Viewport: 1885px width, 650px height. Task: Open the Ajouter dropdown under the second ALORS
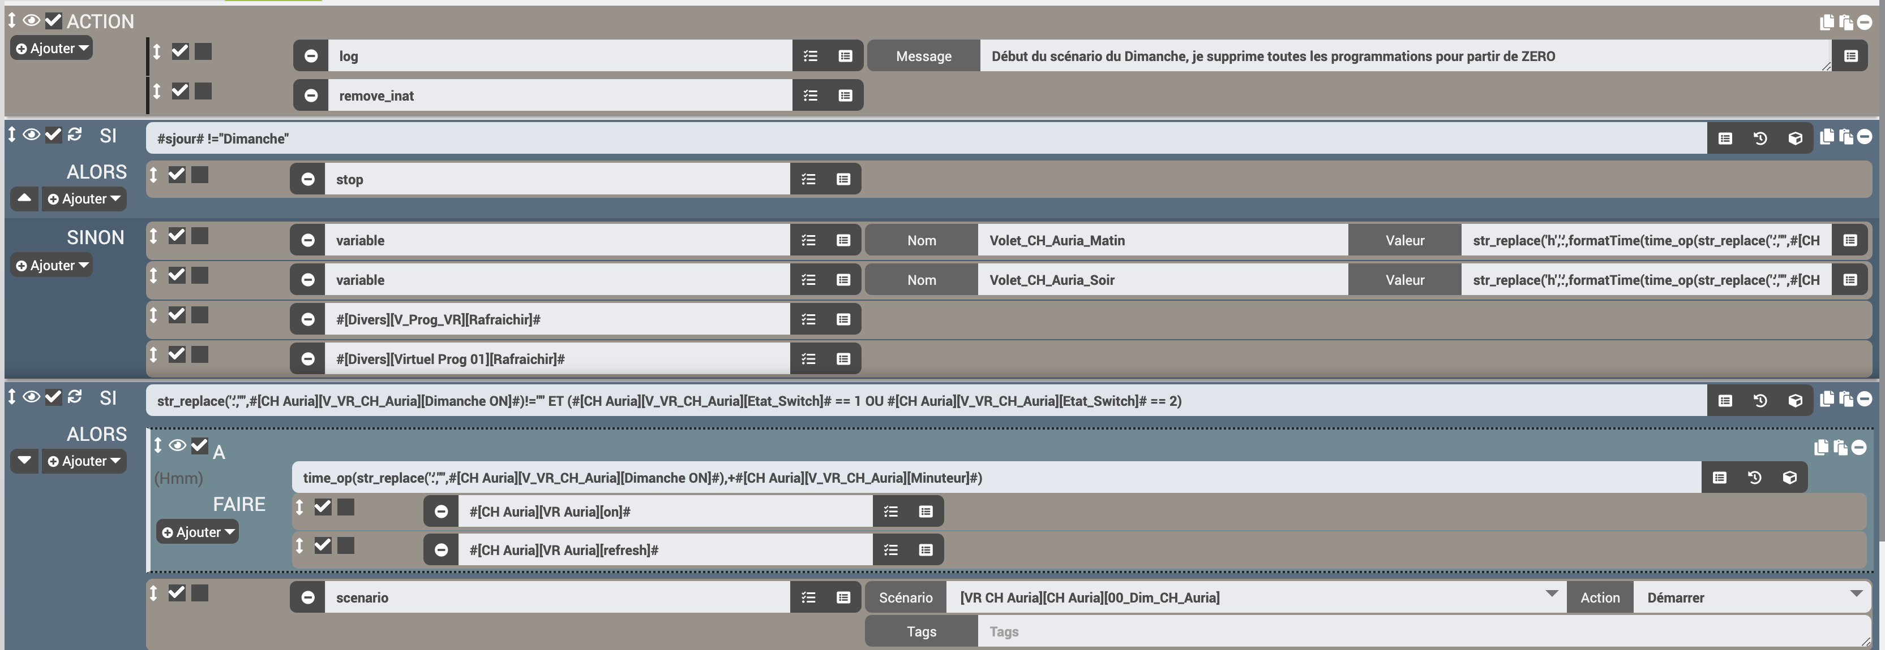click(x=84, y=461)
